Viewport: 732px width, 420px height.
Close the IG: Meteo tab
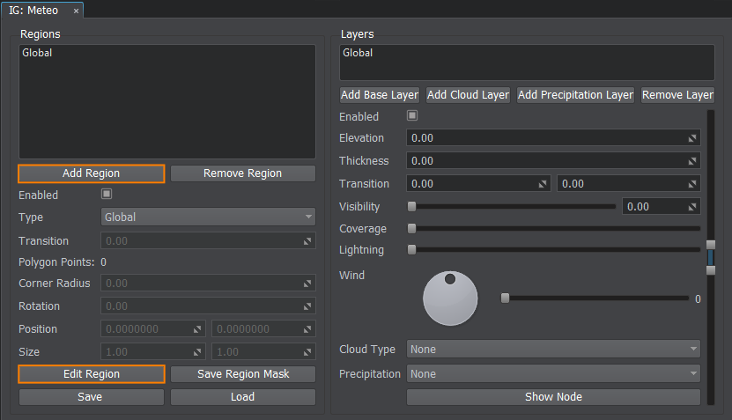(76, 11)
